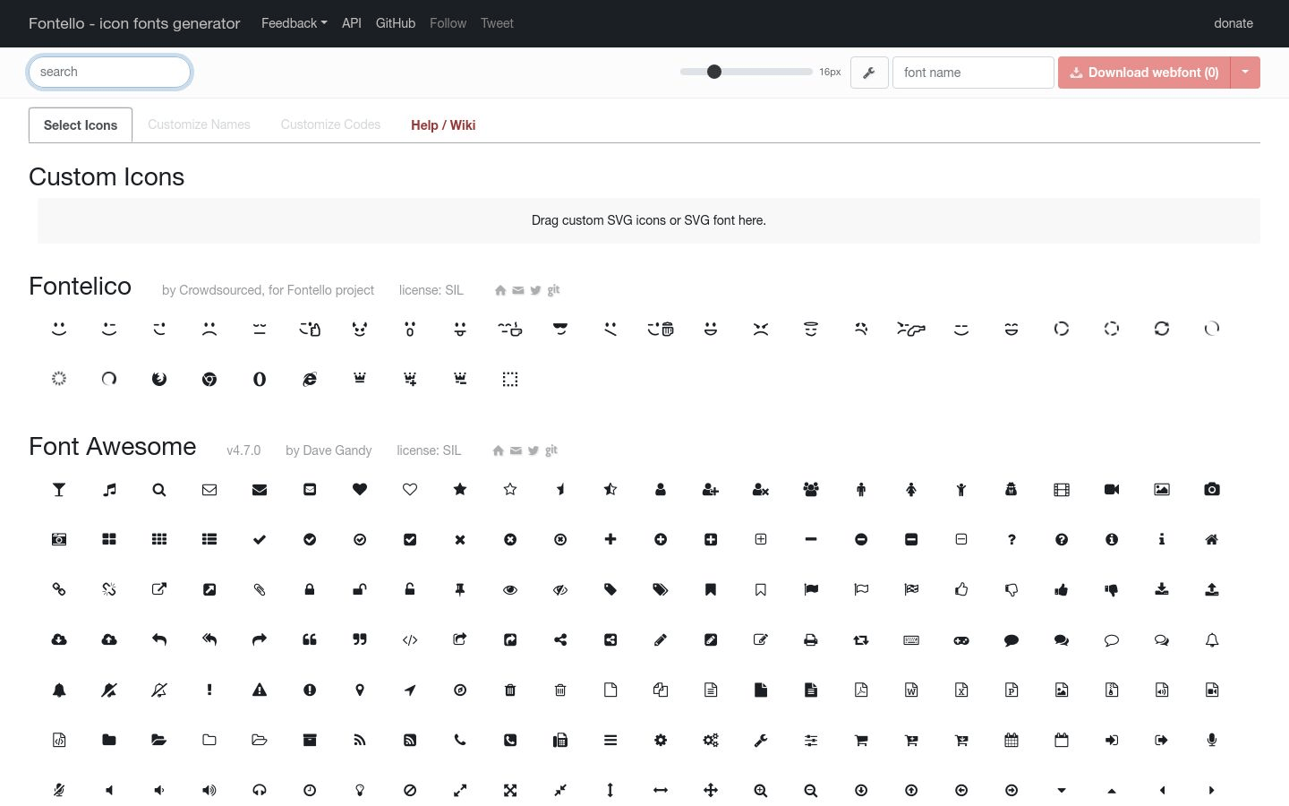Expand the arrow beside Download webfont

(1245, 73)
